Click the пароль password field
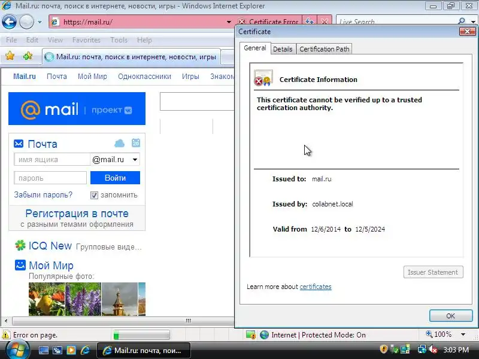Viewport: 479px width, 359px height. [x=50, y=178]
